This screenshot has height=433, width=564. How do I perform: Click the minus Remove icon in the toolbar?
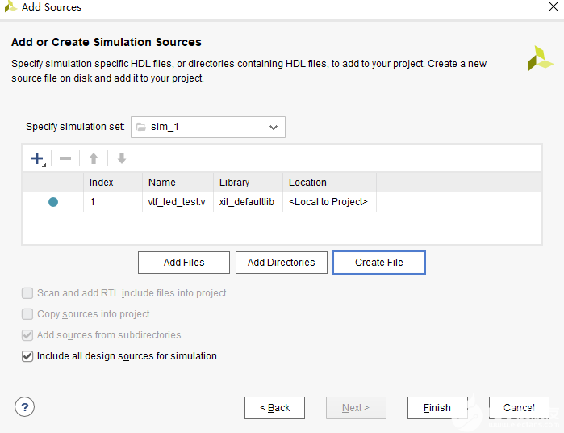click(65, 159)
